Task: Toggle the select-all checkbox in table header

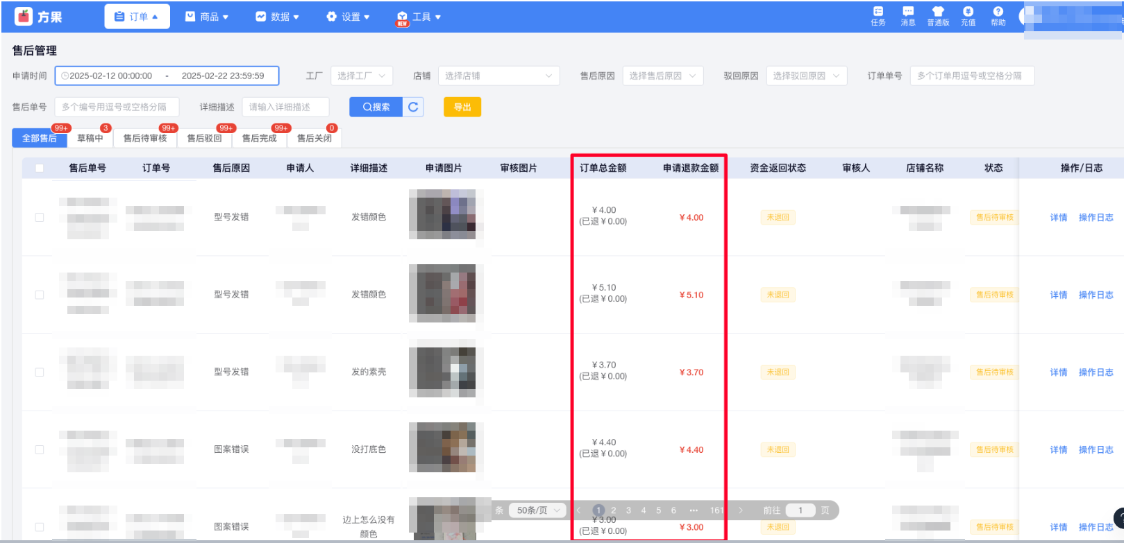Action: [40, 168]
